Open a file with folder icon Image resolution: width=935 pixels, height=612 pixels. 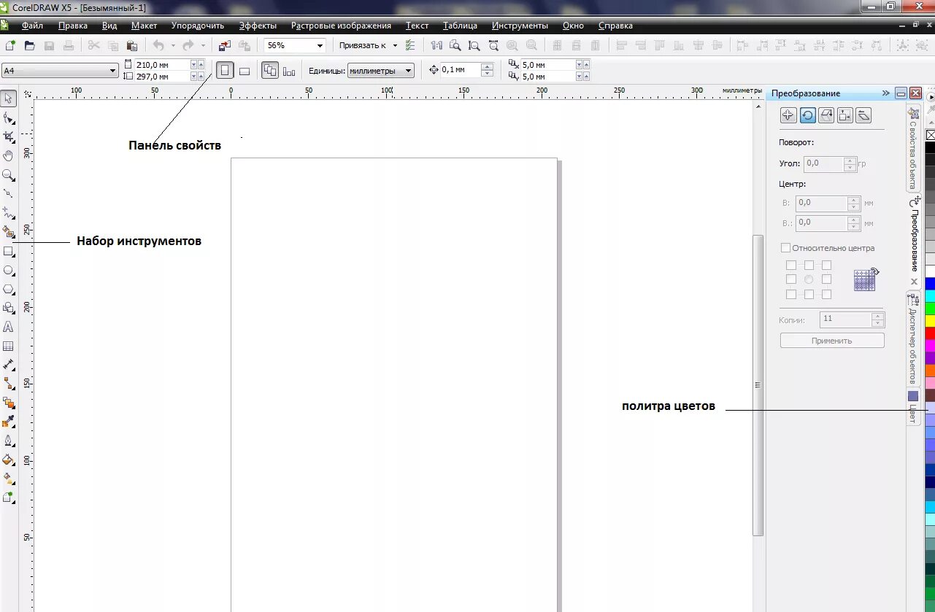[30, 45]
